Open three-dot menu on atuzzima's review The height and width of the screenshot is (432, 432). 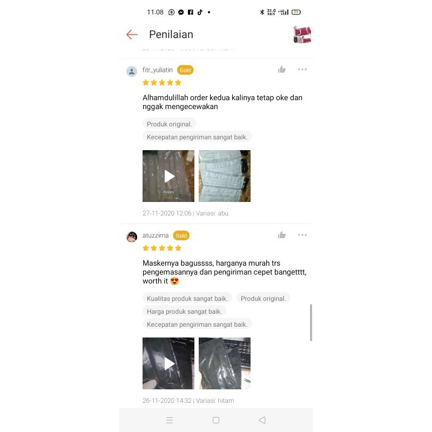pyautogui.click(x=302, y=235)
